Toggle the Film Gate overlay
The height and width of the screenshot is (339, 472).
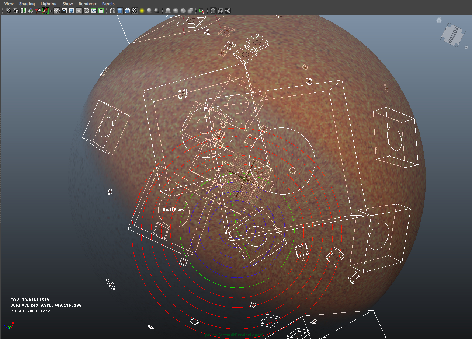(64, 11)
